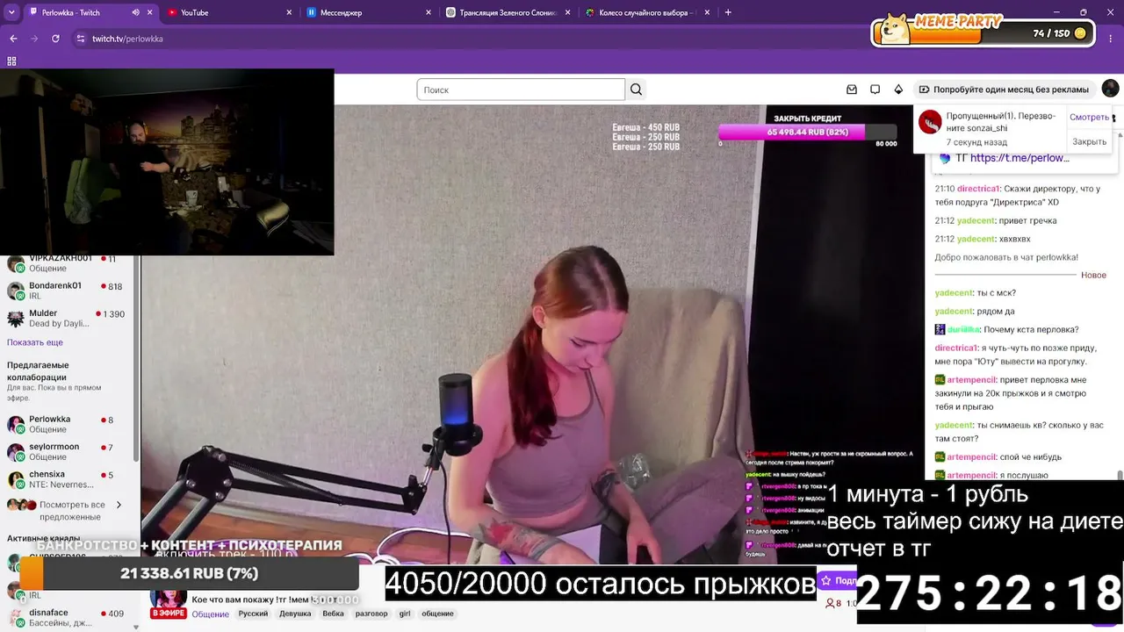This screenshot has width=1124, height=632.
Task: Click the Вебка stream tag
Action: pyautogui.click(x=333, y=614)
